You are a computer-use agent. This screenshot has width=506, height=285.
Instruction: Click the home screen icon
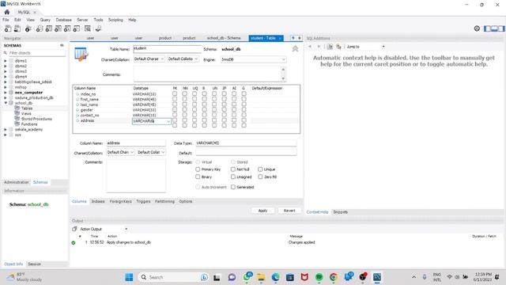pos(7,12)
